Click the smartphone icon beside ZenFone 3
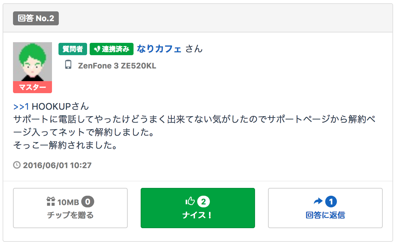The height and width of the screenshot is (246, 397). [x=68, y=65]
